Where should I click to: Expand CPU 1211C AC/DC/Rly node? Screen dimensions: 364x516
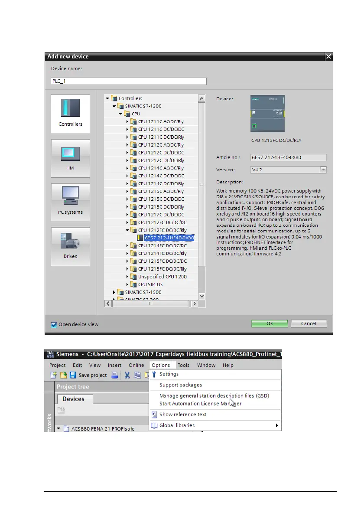127,121
